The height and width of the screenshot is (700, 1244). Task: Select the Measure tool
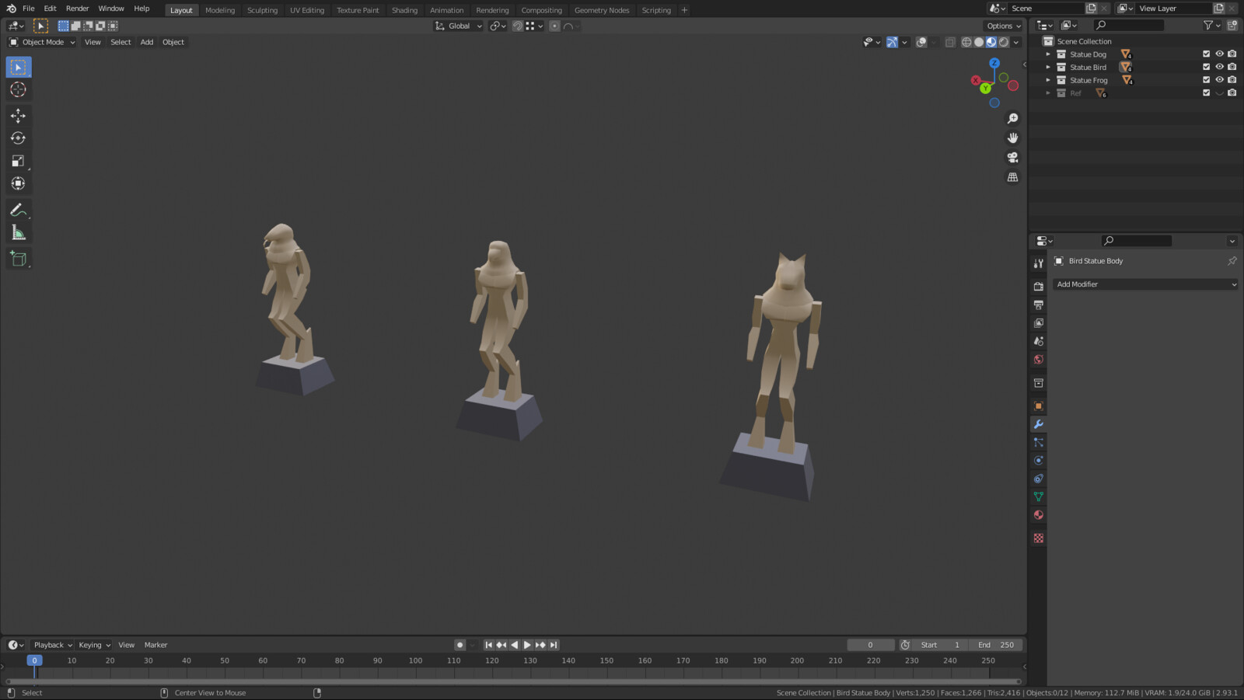coord(19,232)
